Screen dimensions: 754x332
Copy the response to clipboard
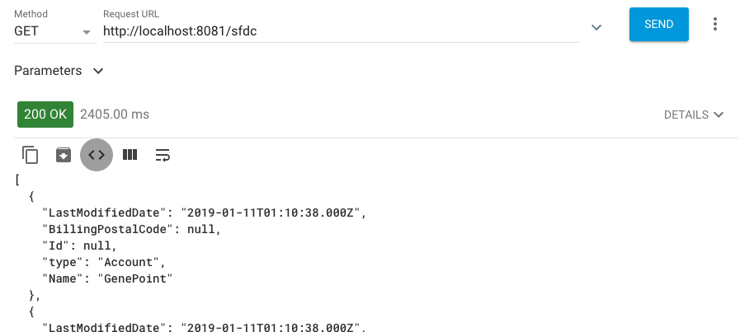(31, 155)
